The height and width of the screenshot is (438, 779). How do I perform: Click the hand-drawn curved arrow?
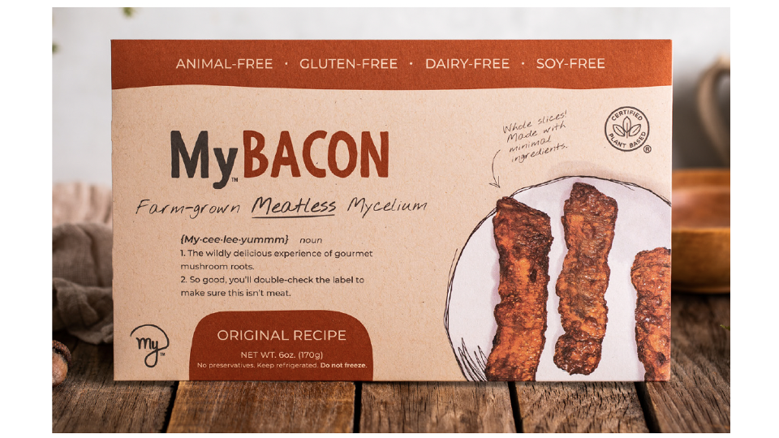coord(495,169)
